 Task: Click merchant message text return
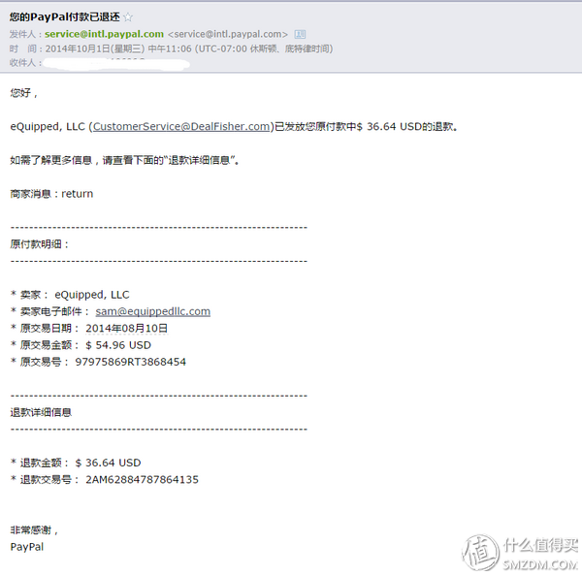coord(78,194)
